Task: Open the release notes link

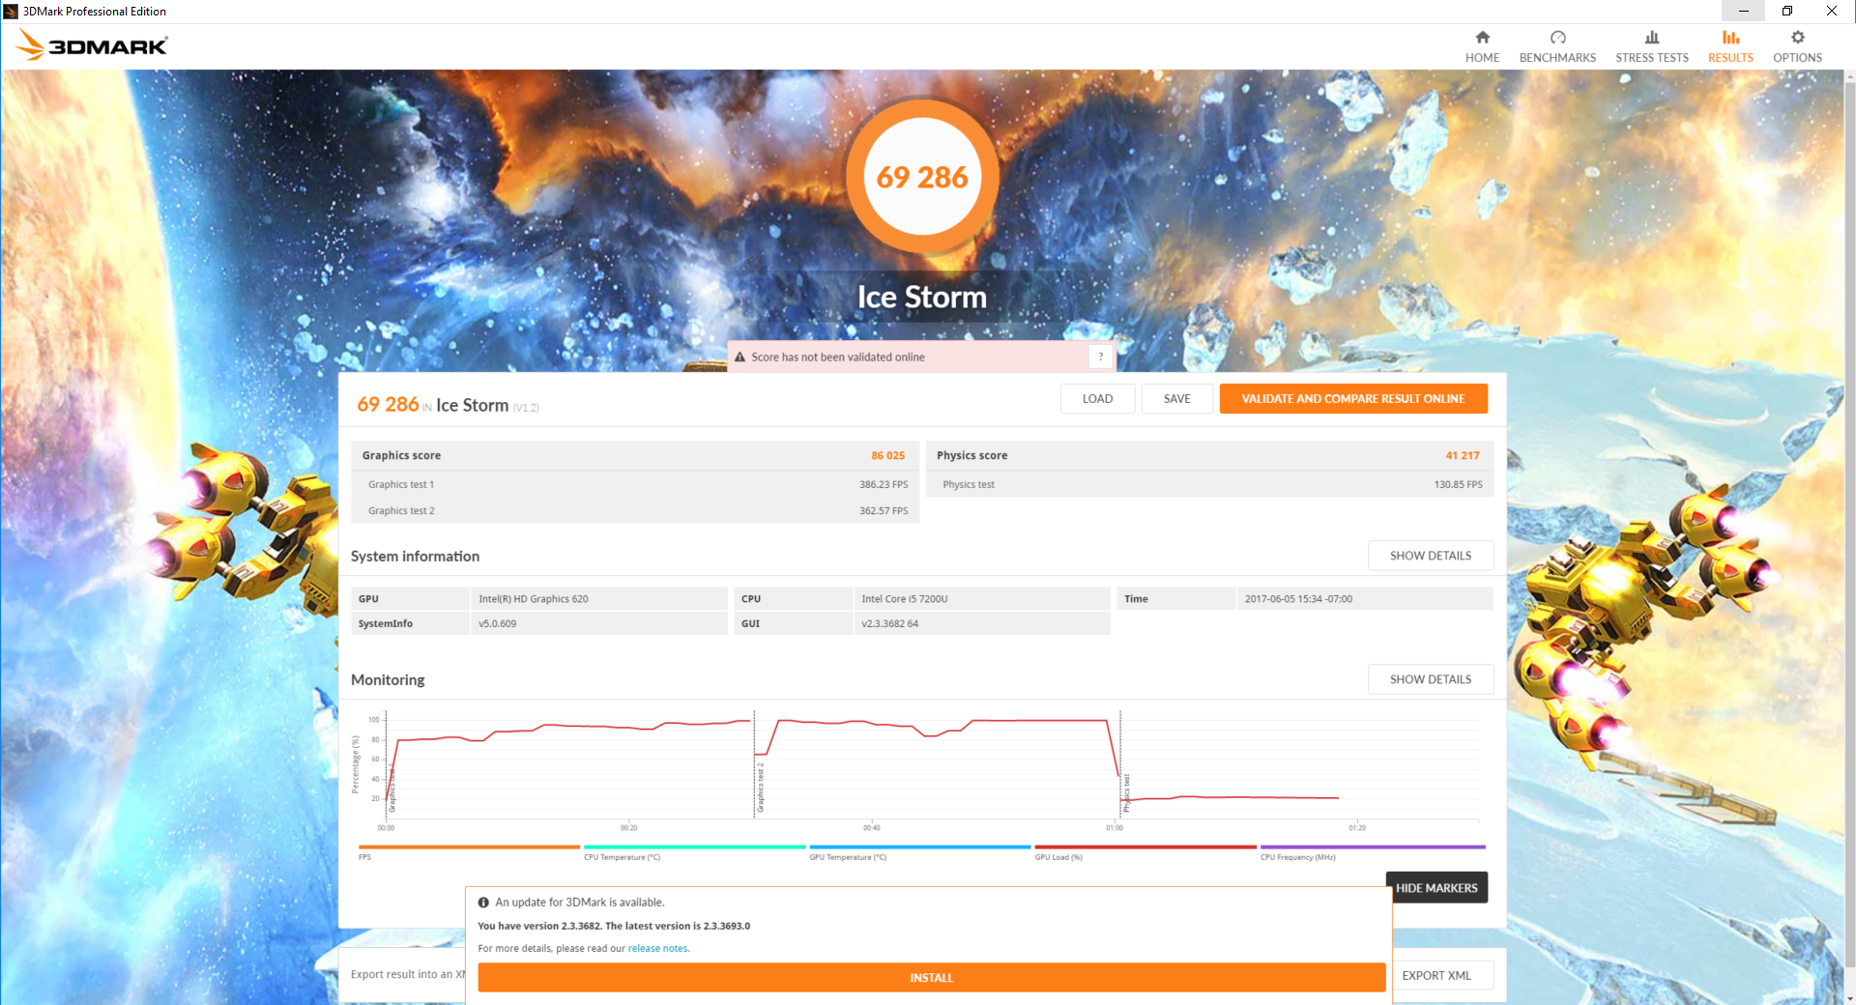Action: point(658,949)
